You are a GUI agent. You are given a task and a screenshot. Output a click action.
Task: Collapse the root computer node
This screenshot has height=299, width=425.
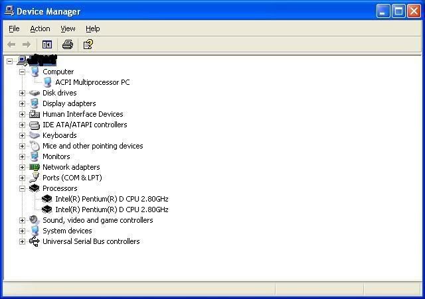pos(9,61)
